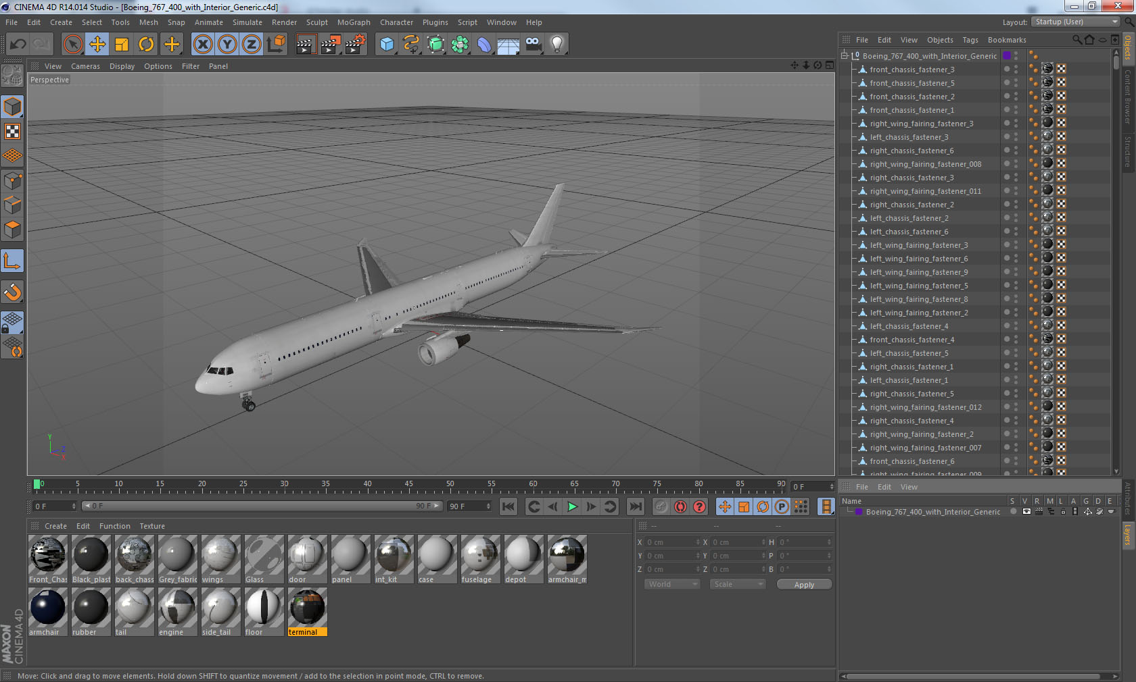Open the Sculpt menu

[x=316, y=22]
